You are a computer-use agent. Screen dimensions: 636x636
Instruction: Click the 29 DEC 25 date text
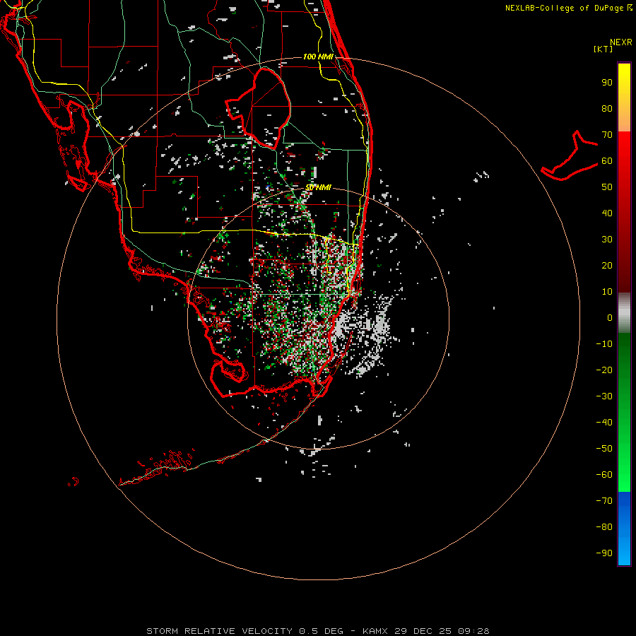pos(423,631)
